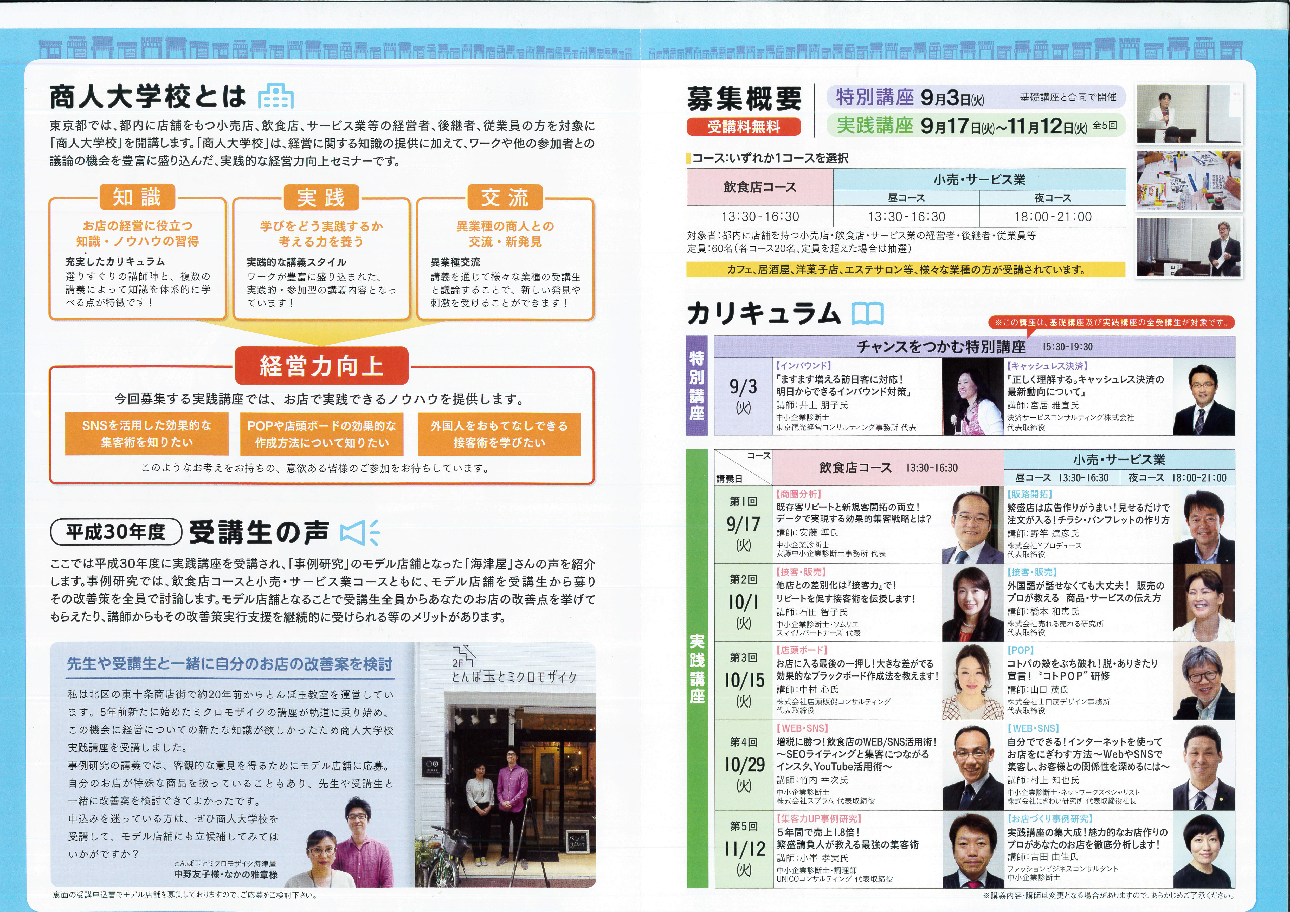The image size is (1290, 912).
Task: Click the lecturer-at-podium photo thumbnail
Action: coord(1189,114)
